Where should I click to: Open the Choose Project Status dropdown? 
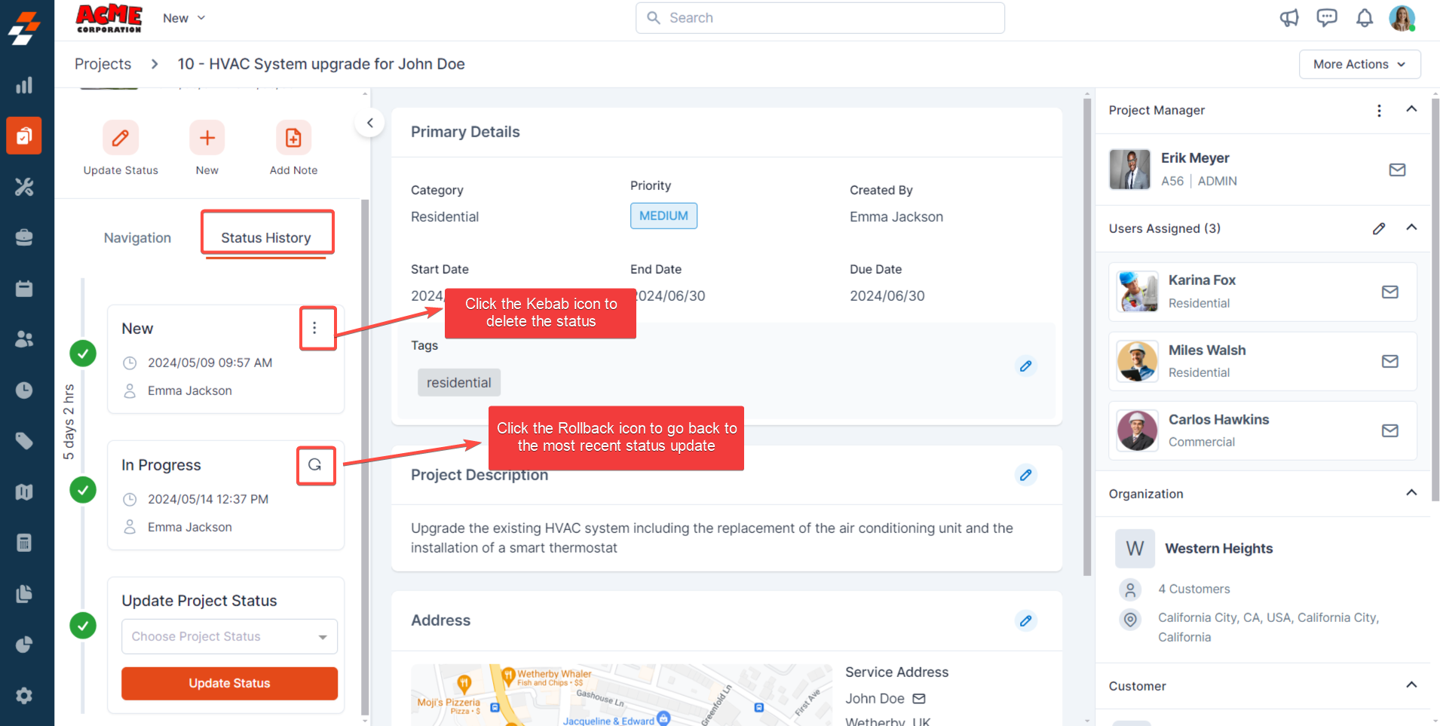[229, 636]
